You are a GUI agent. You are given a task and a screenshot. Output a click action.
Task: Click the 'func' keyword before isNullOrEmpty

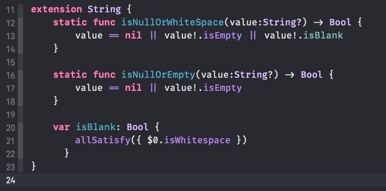point(104,75)
